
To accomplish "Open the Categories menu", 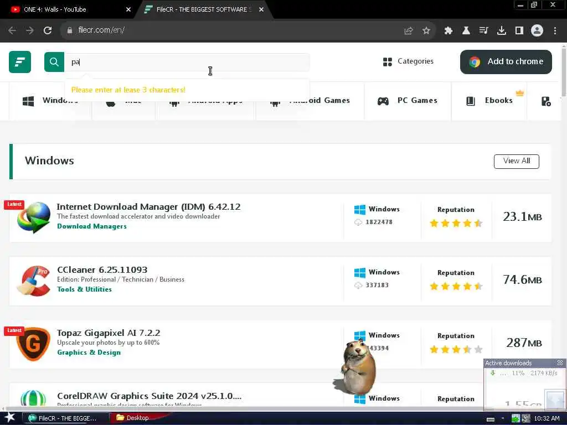I will coord(408,61).
